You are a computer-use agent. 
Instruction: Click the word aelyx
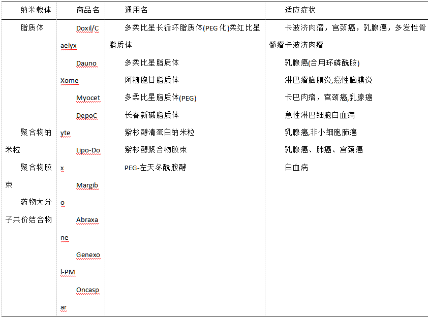pyautogui.click(x=69, y=46)
